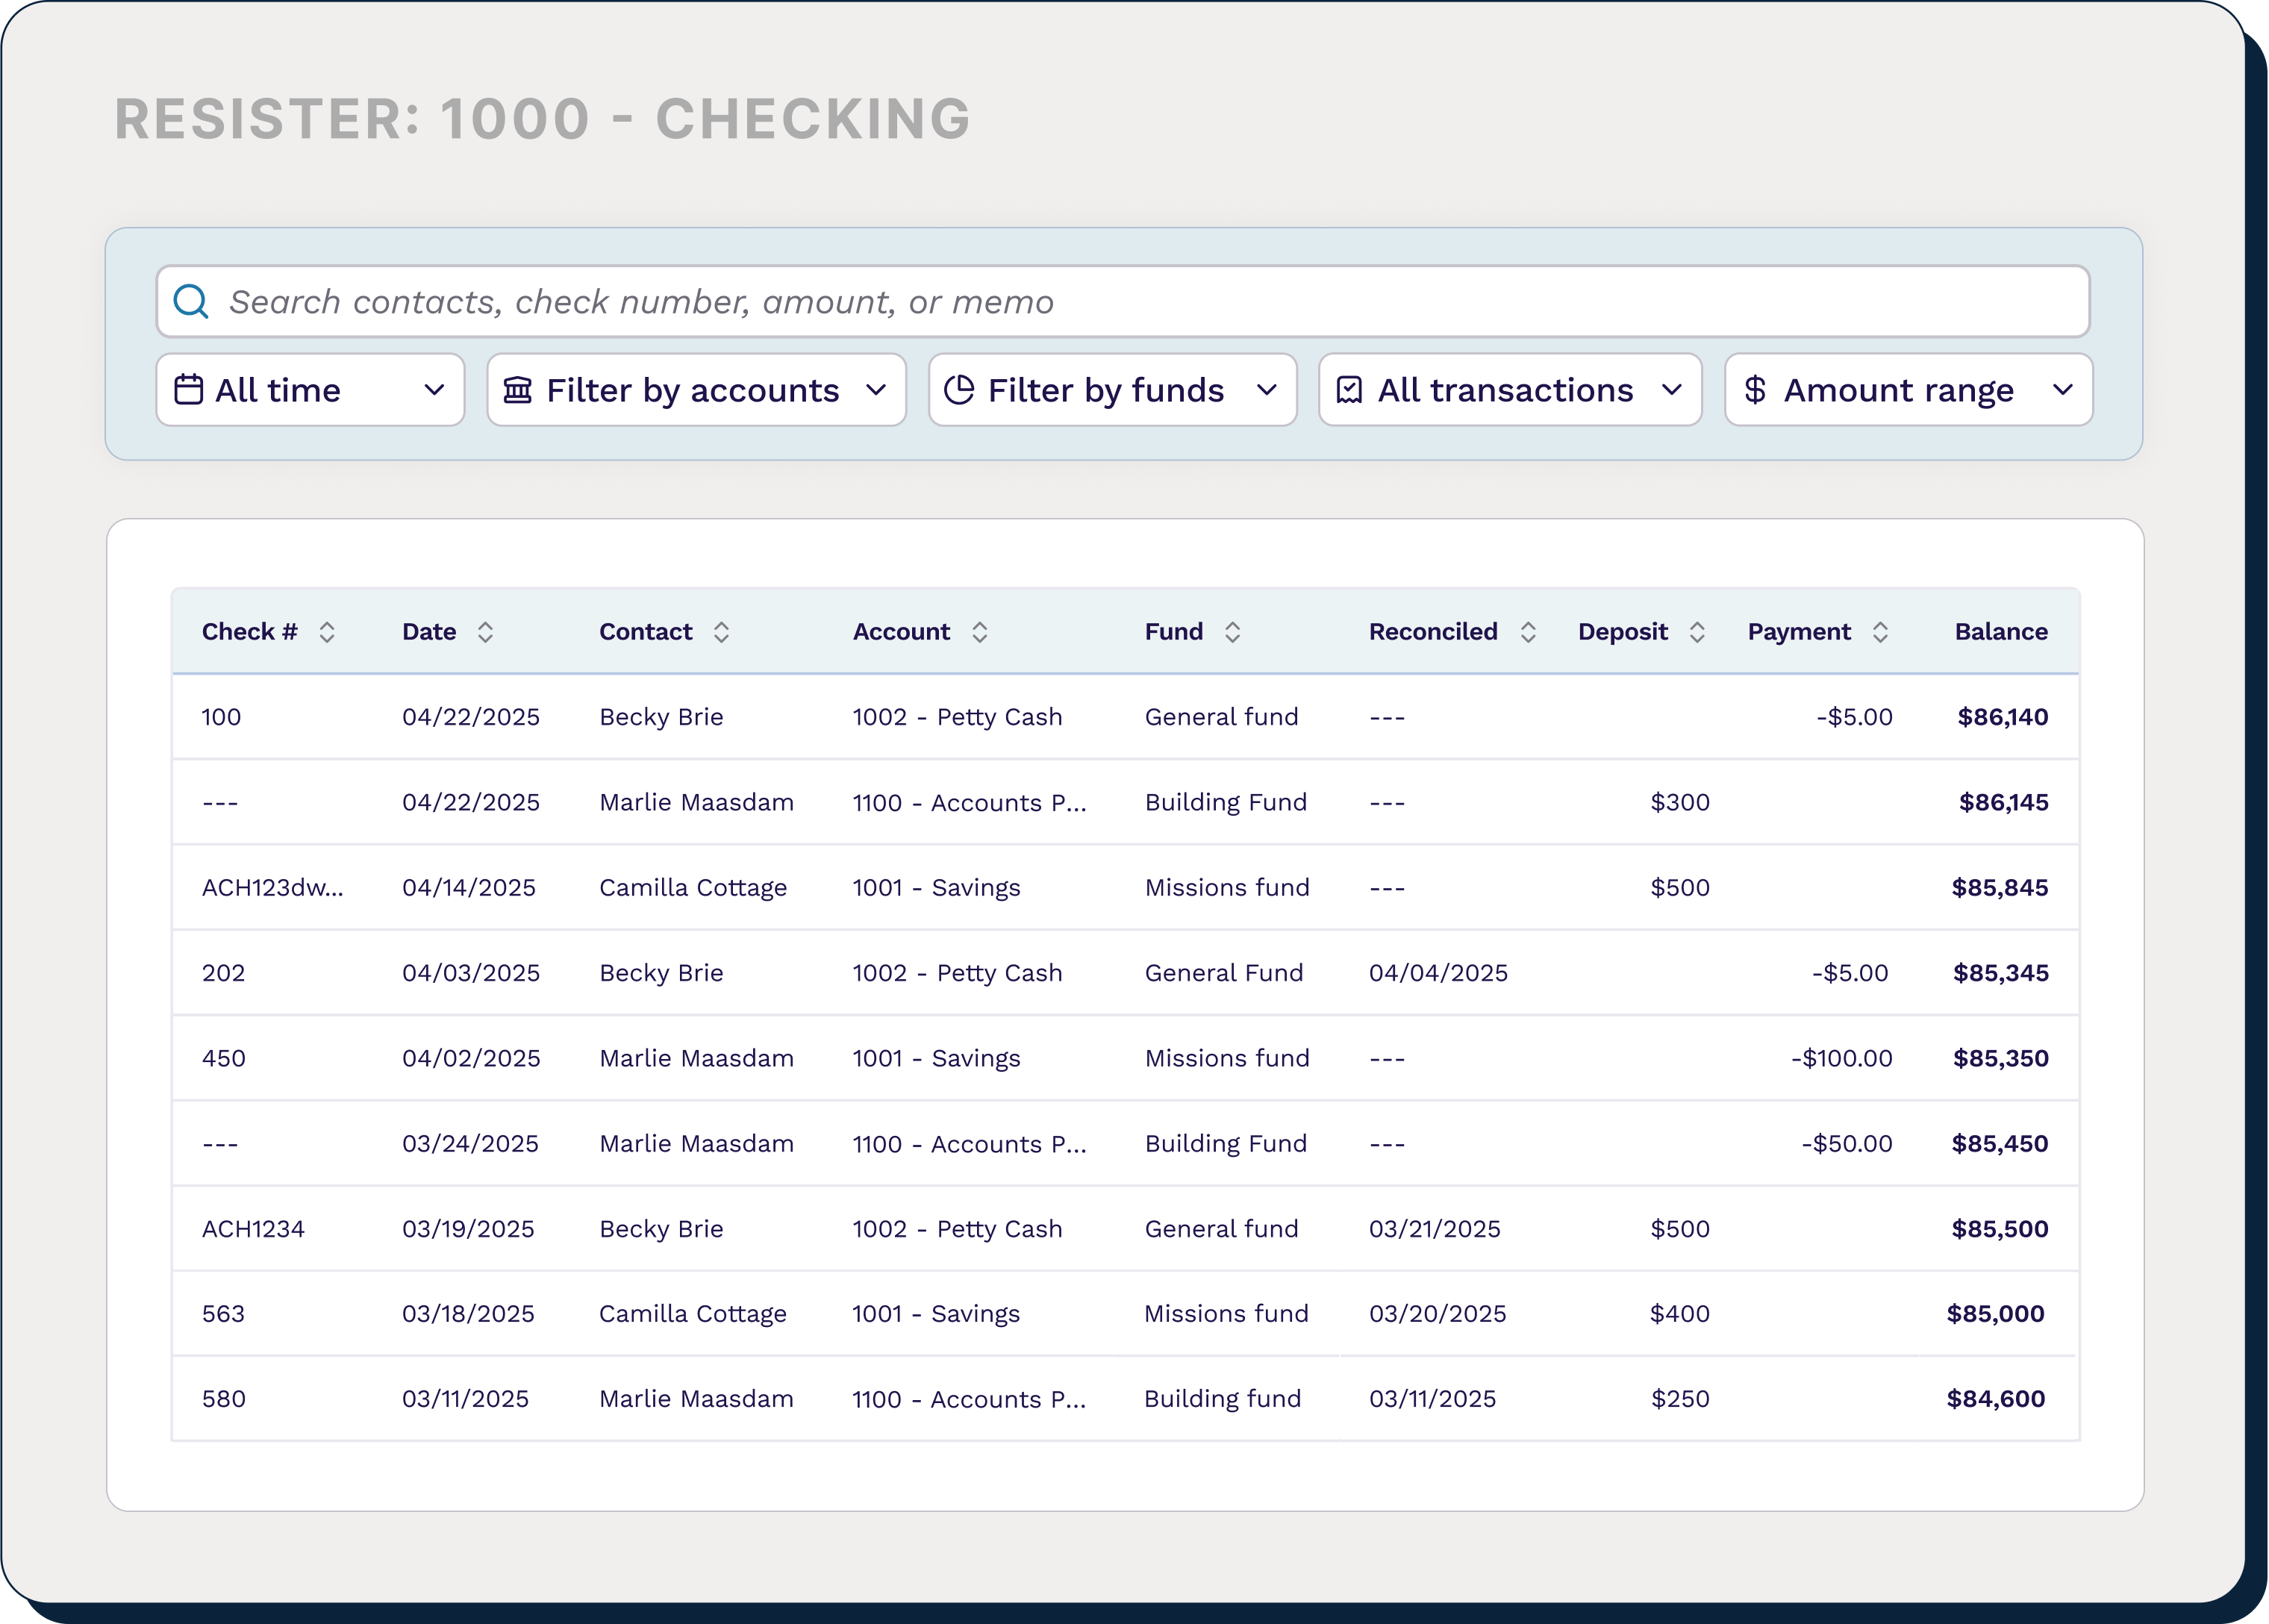Click the sort arrows beside Check # column
The height and width of the screenshot is (1624, 2269).
[x=326, y=631]
